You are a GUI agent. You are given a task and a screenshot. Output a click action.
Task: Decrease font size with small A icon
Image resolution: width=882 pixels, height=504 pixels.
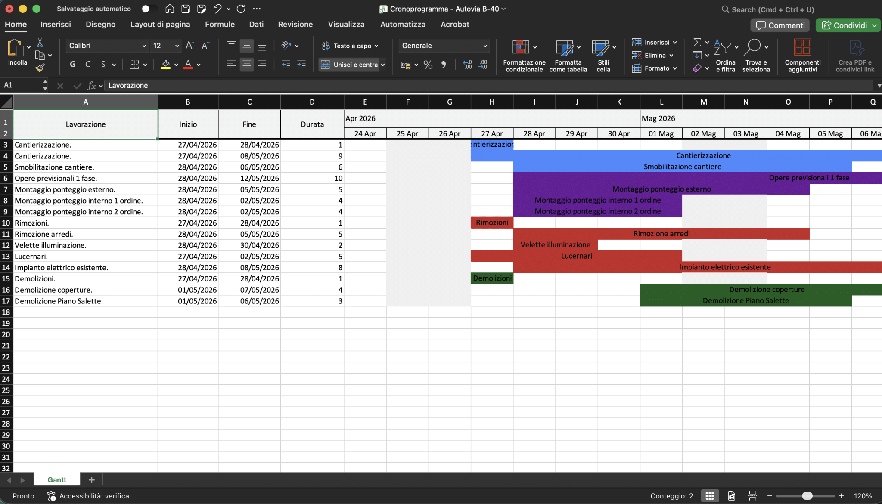[206, 46]
